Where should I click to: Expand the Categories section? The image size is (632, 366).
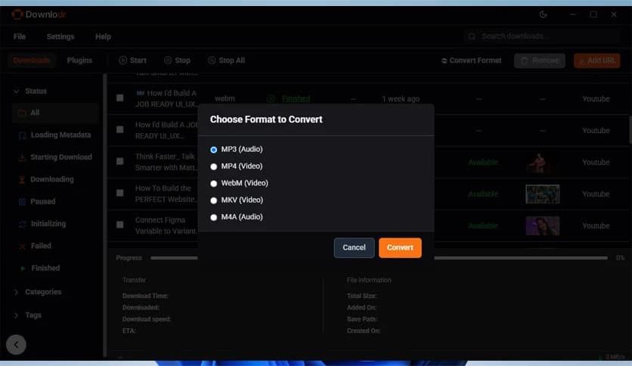click(39, 292)
